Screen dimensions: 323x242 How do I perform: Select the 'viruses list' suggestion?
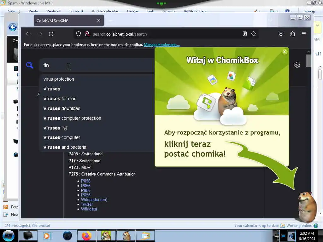pos(55,128)
